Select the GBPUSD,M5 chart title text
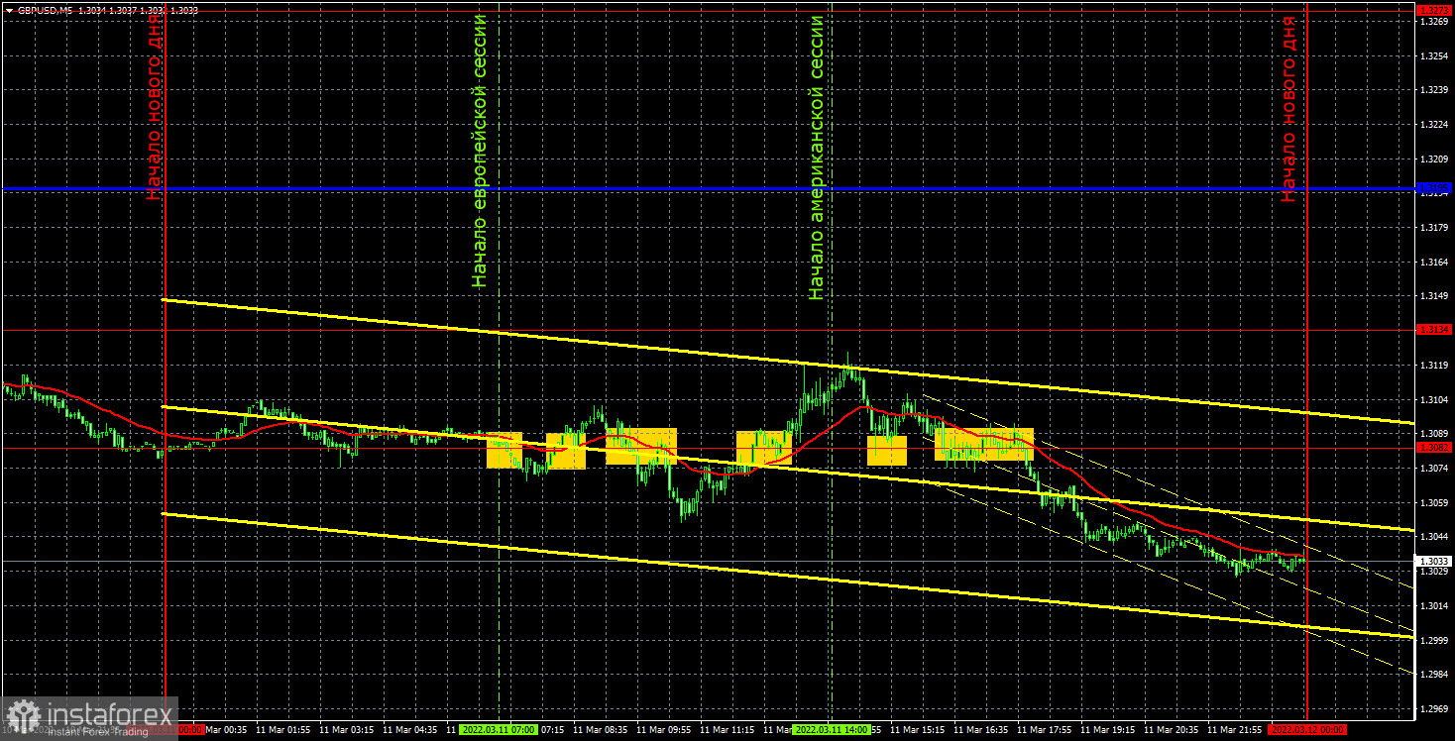This screenshot has height=741, width=1455. point(47,9)
